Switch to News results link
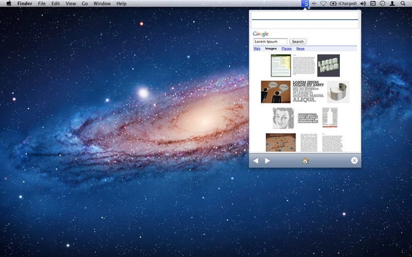412x257 pixels. [x=300, y=48]
